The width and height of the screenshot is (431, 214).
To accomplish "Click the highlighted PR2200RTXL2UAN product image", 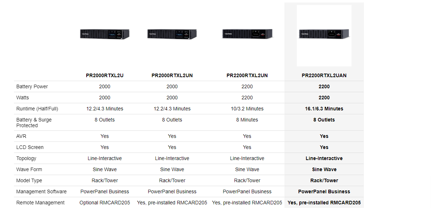I will (x=324, y=34).
